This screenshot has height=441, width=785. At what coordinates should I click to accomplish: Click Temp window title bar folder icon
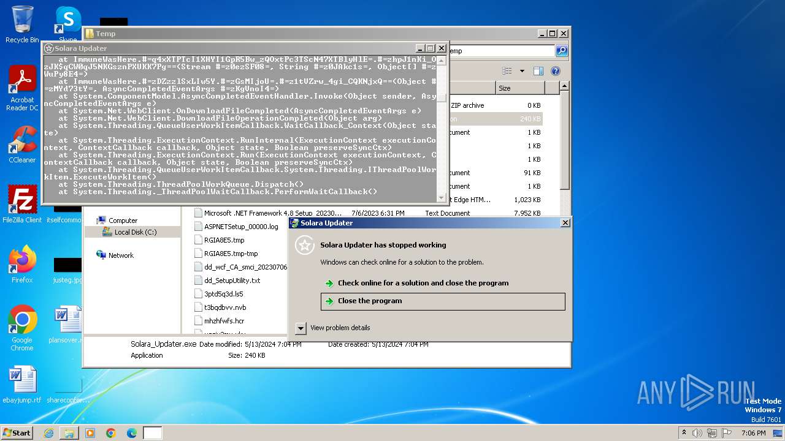(90, 34)
